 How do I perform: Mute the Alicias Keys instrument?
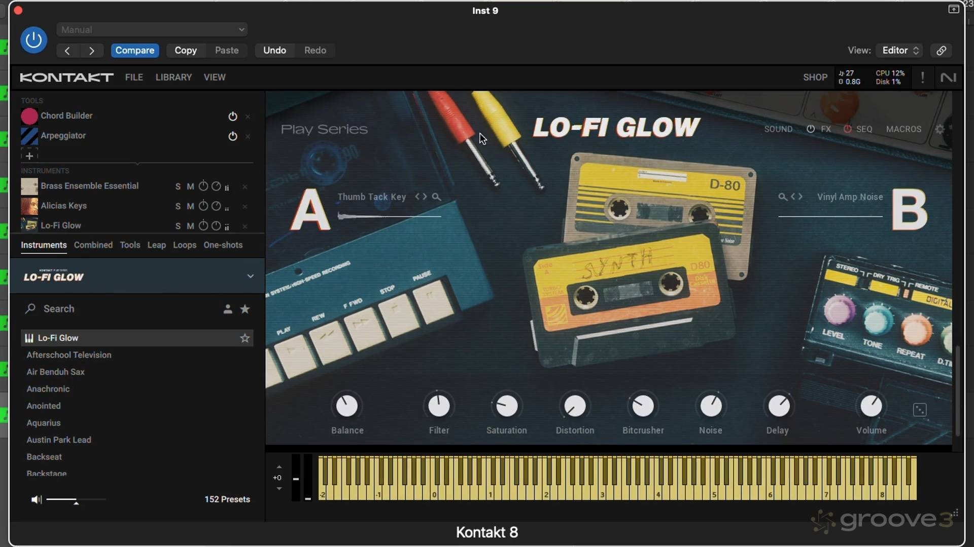190,206
